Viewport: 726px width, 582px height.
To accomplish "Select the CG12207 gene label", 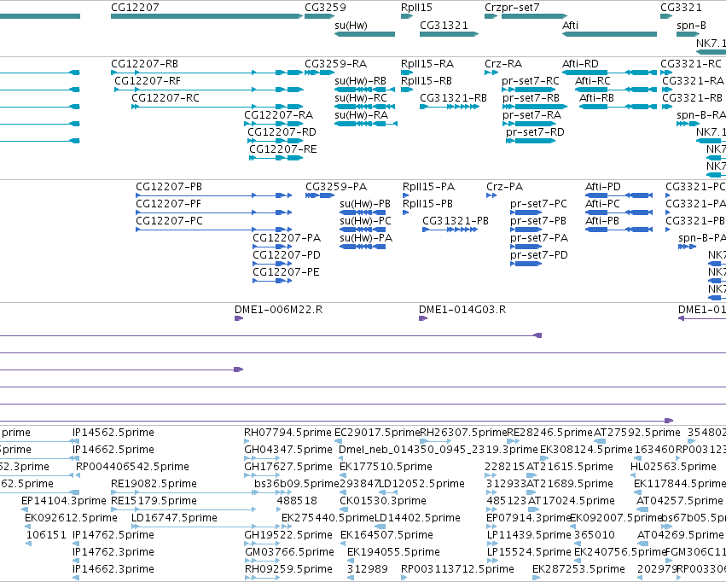I will 135,8.
